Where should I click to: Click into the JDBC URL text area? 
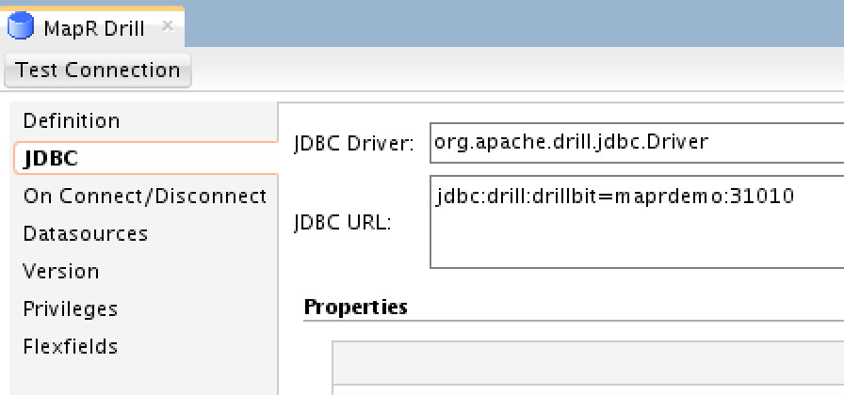tap(637, 222)
